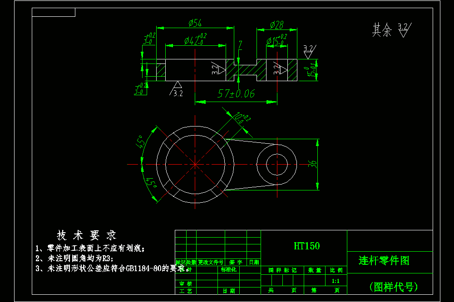Select the 共 text in sheet count row
The image size is (454, 302).
coord(271,290)
